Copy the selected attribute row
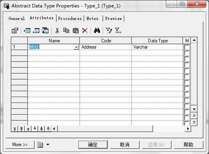Viewport: 209px width, 154px height. 66,31
